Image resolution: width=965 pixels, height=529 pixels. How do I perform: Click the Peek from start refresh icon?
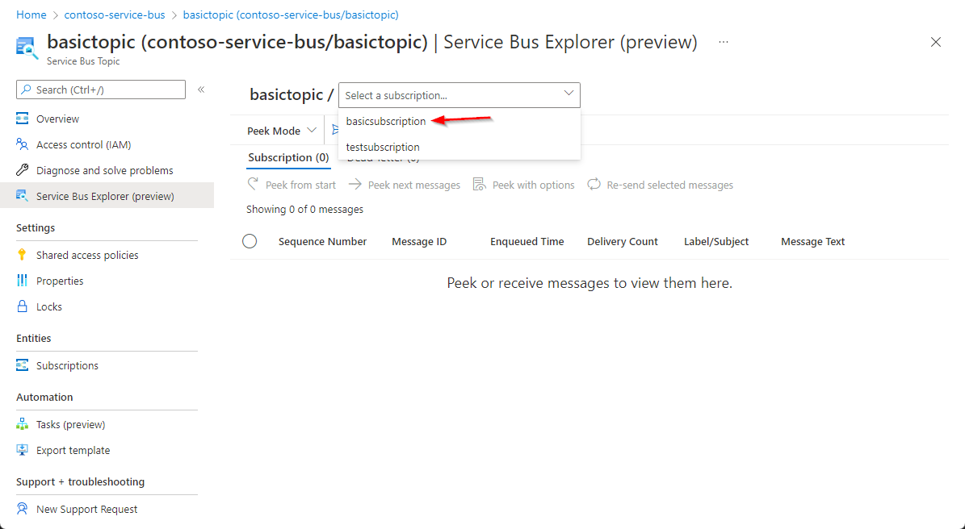[253, 185]
